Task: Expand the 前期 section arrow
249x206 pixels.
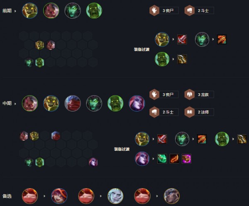Action: tap(15, 11)
